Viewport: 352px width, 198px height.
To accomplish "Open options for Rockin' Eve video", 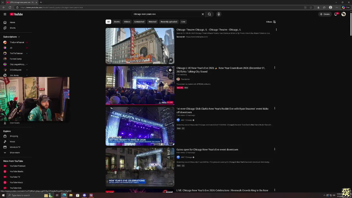I will [274, 108].
